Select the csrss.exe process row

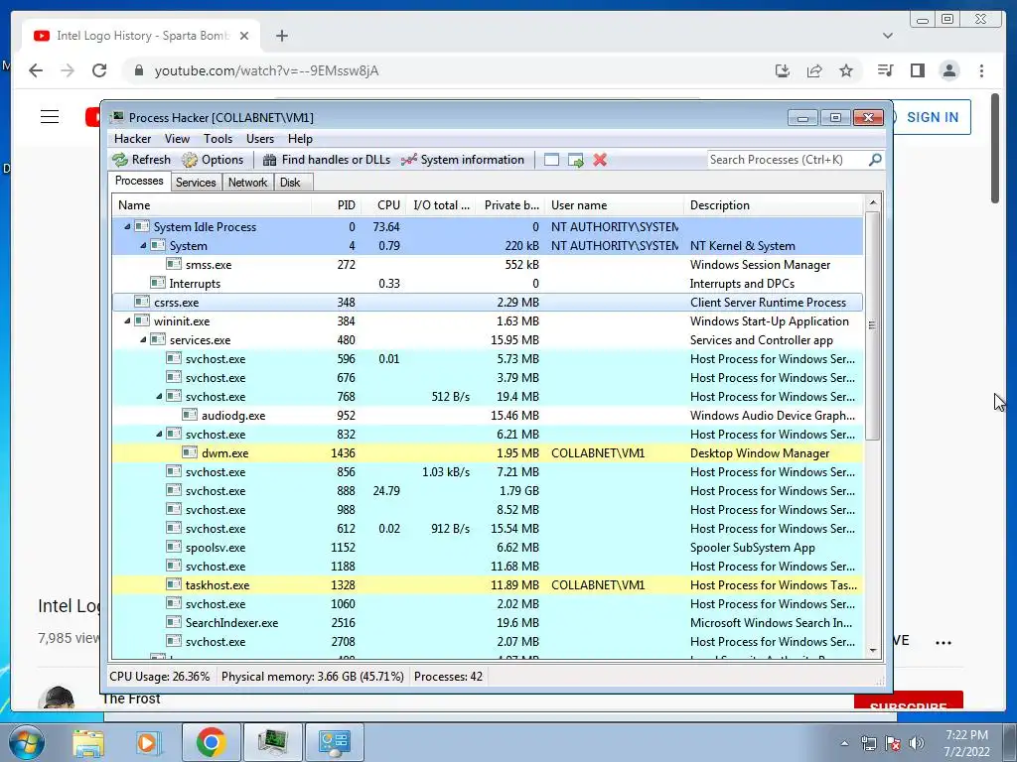488,302
